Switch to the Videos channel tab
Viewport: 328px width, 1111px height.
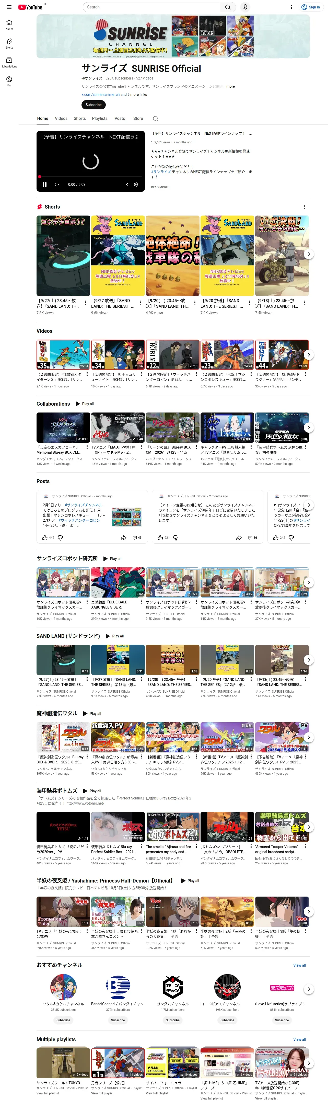tap(61, 119)
